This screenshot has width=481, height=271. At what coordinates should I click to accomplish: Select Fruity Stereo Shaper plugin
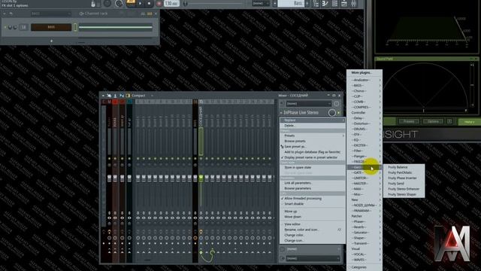pyautogui.click(x=404, y=194)
